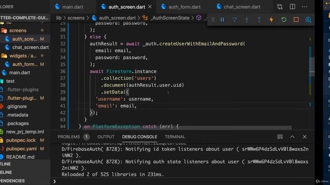Select the DEBUG CONSOLE tab

pyautogui.click(x=140, y=137)
